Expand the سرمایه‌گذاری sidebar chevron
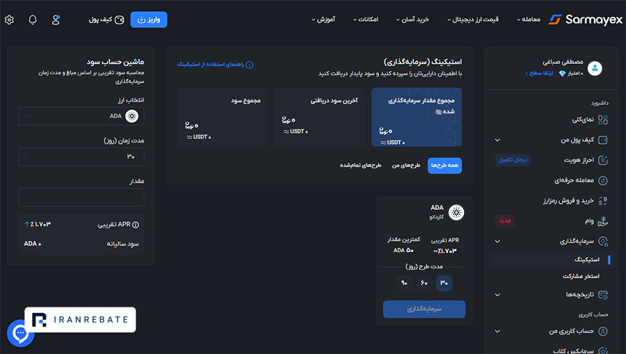 point(497,241)
